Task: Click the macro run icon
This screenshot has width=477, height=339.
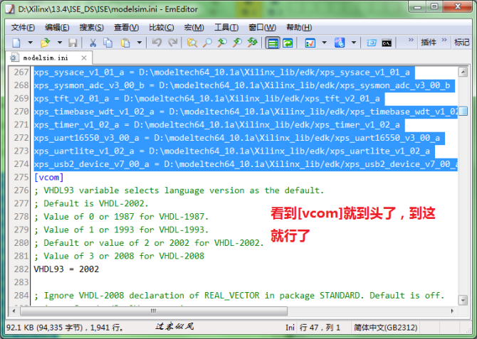Action: (340, 43)
